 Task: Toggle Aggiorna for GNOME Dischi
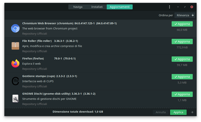click(182, 94)
